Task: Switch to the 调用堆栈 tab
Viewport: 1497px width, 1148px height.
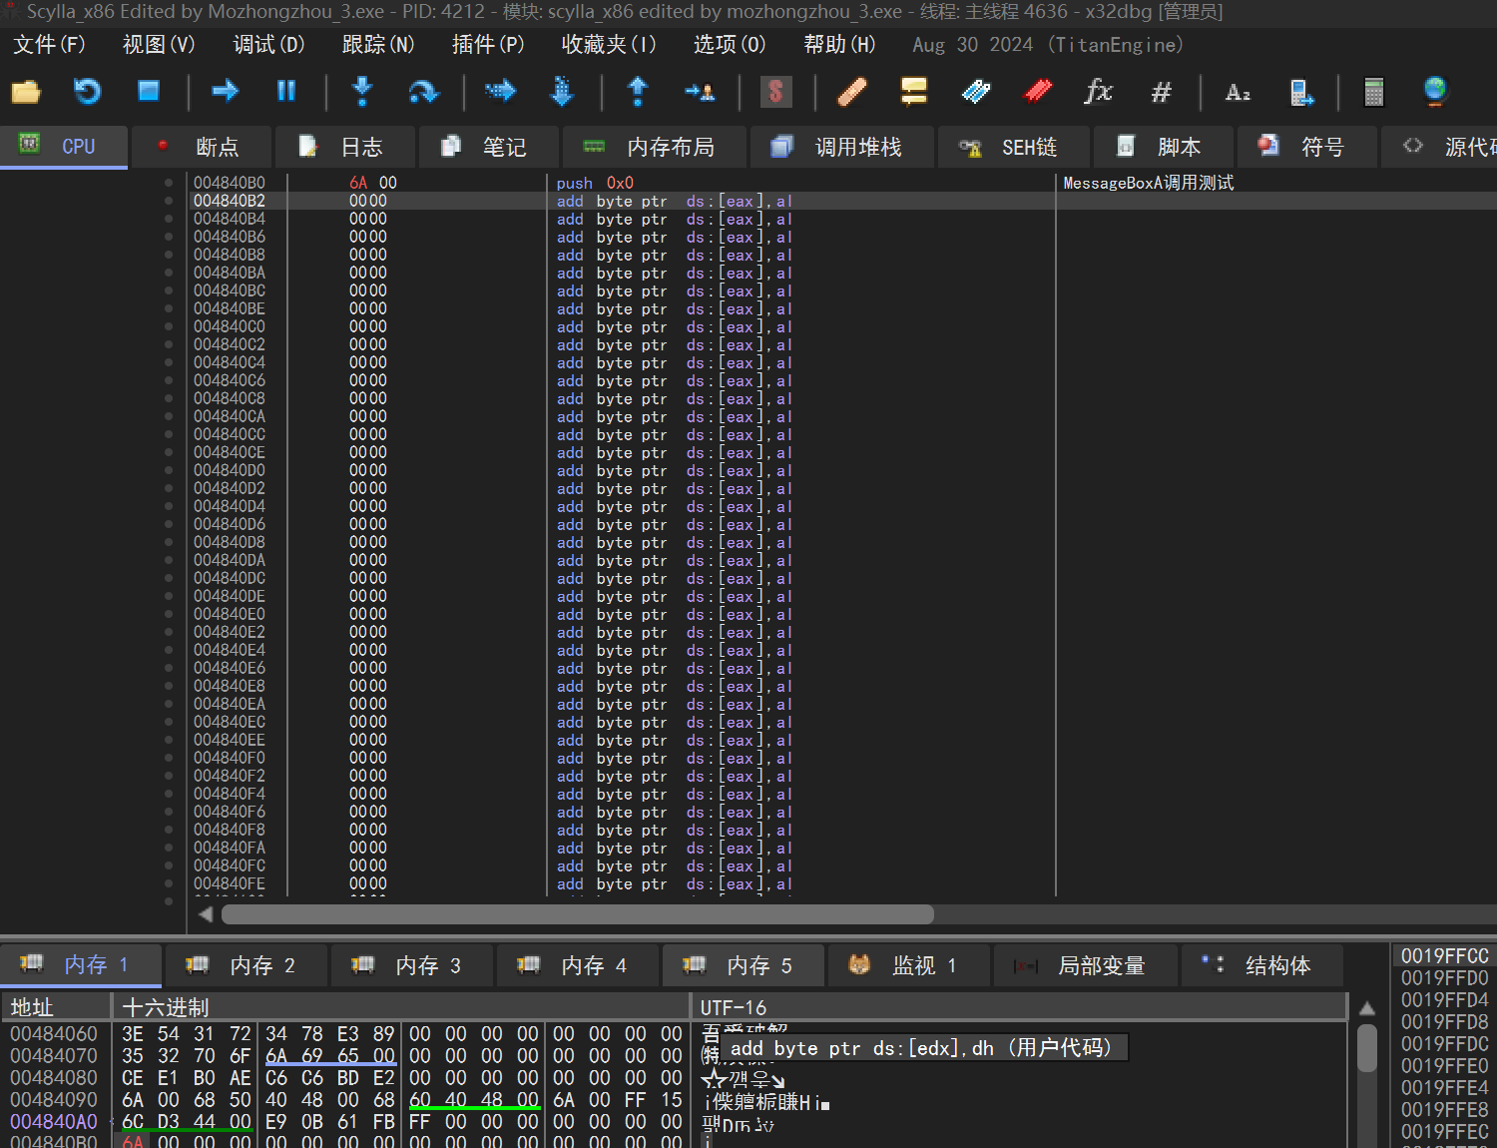Action: click(842, 147)
